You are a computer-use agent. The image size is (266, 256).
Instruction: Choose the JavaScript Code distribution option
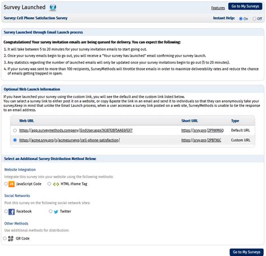(x=6, y=184)
